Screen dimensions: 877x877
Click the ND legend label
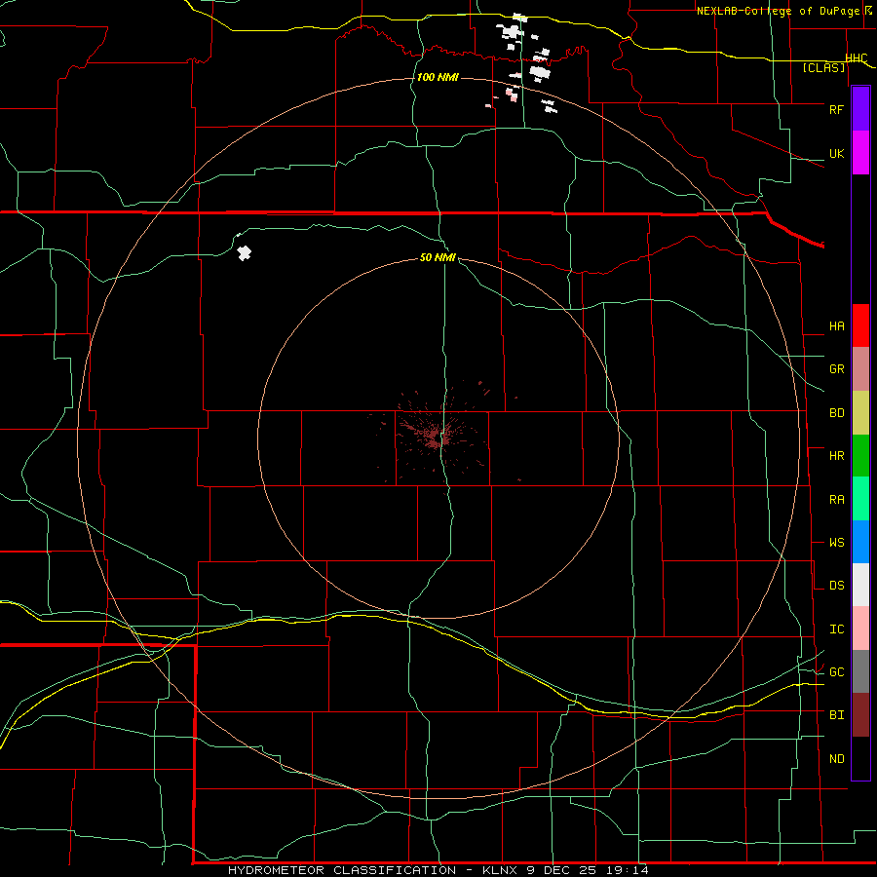coord(836,759)
